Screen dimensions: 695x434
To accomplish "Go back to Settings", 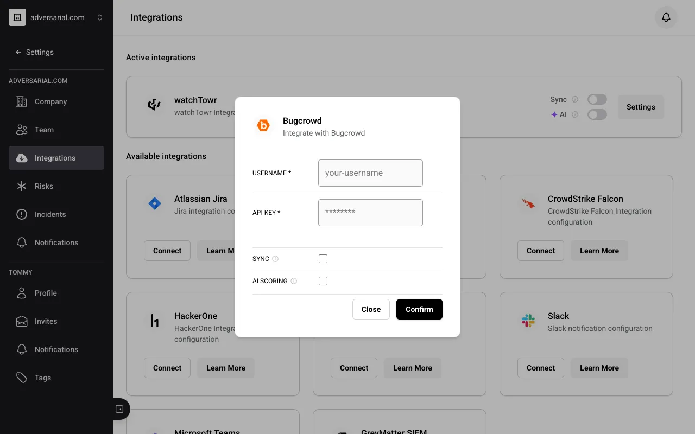I will 35,52.
